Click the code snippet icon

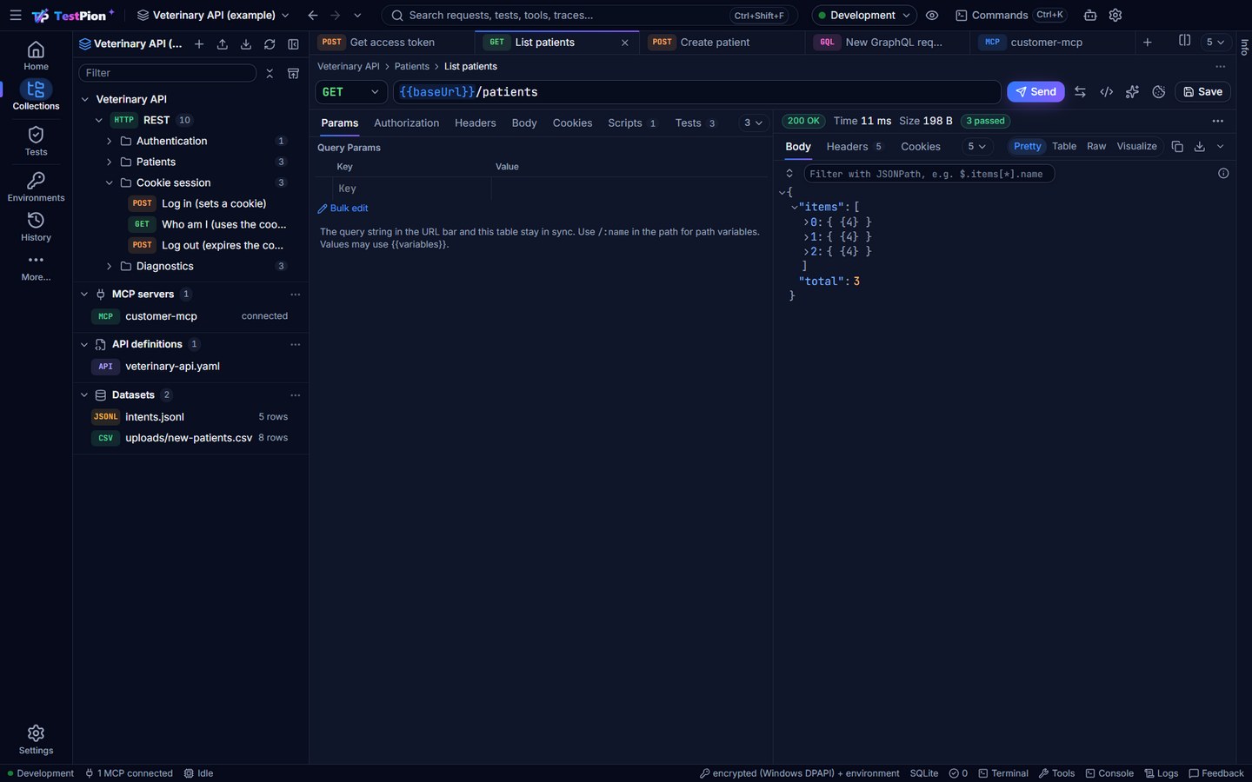coord(1106,92)
